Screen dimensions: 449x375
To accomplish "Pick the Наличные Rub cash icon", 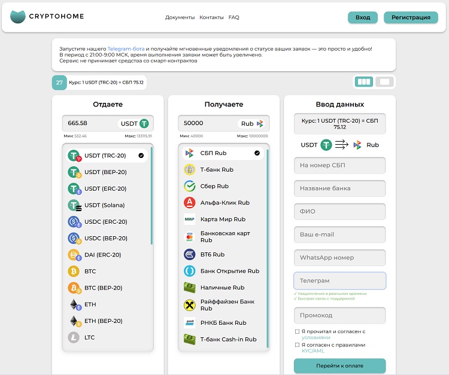I will coord(189,288).
